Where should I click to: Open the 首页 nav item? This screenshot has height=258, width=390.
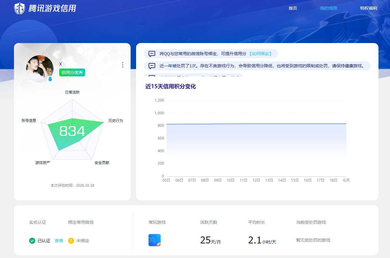(293, 8)
